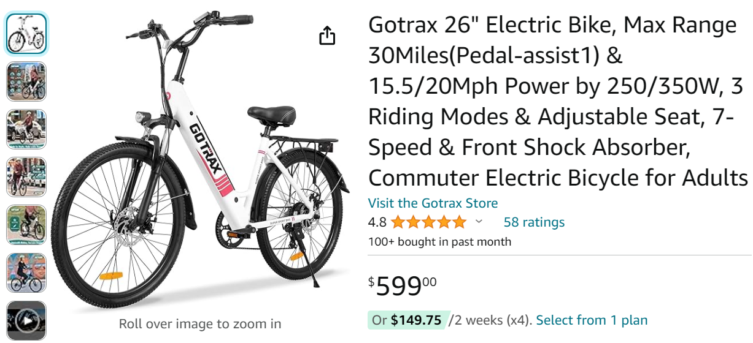The width and height of the screenshot is (753, 343).
Task: Select thumbnail of person standing beside bike
Action: click(x=26, y=177)
